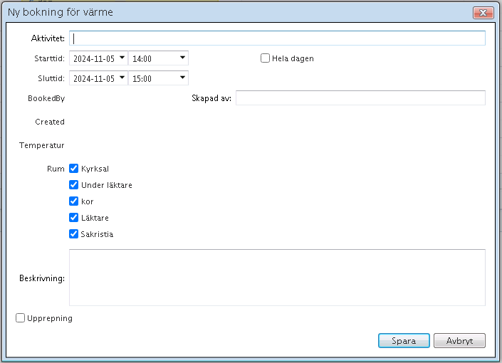Viewport: 502px width, 363px height.
Task: Expand the Sluttid time dropdown showing 15:00
Action: point(183,78)
